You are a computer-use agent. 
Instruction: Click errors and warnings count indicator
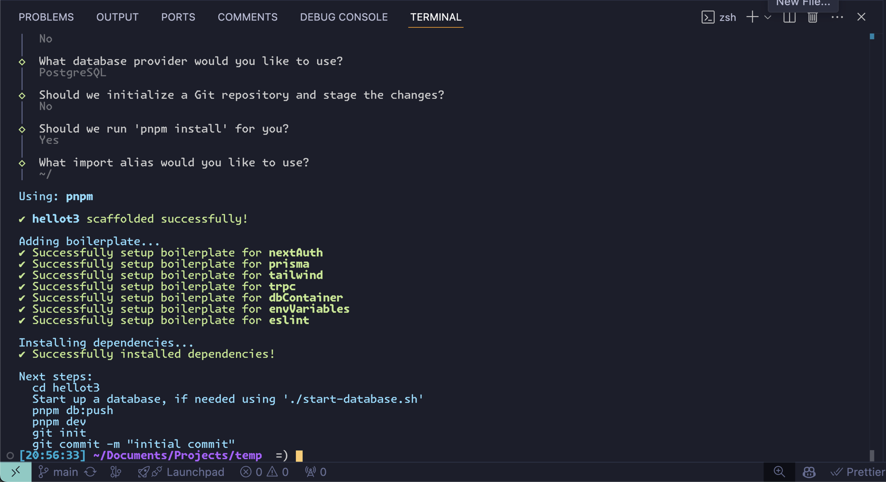264,472
